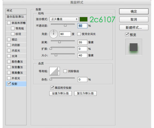Click the 新建样式 button
The height and width of the screenshot is (128, 154).
click(134, 28)
